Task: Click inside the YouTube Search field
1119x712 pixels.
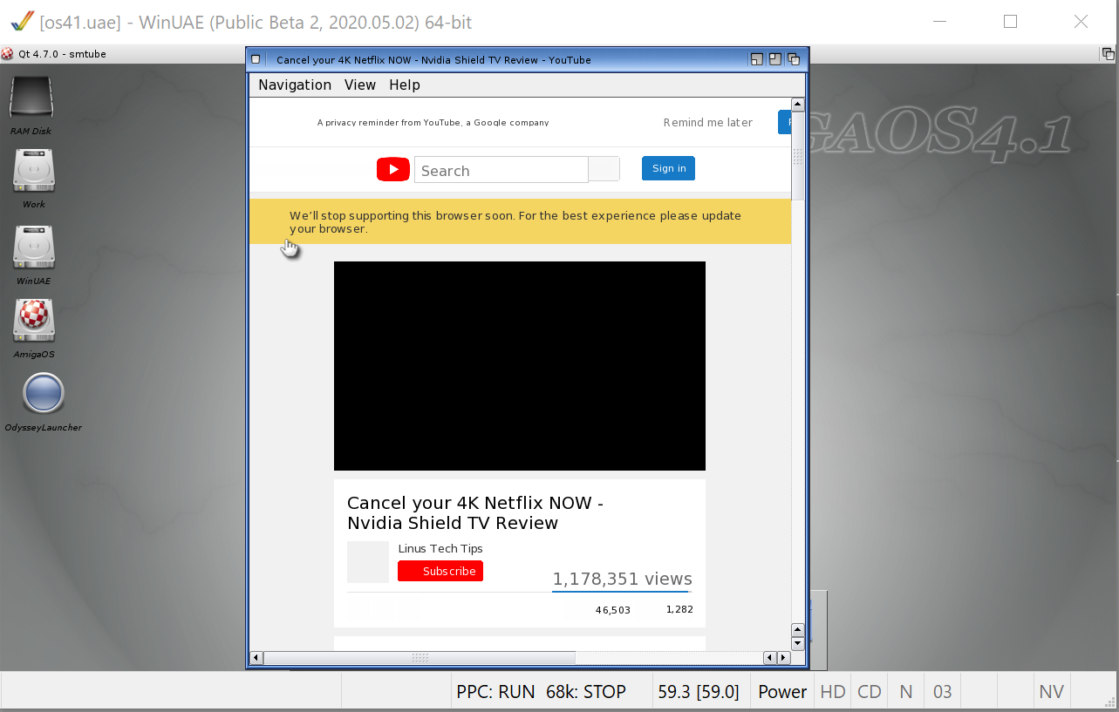Action: click(x=501, y=171)
